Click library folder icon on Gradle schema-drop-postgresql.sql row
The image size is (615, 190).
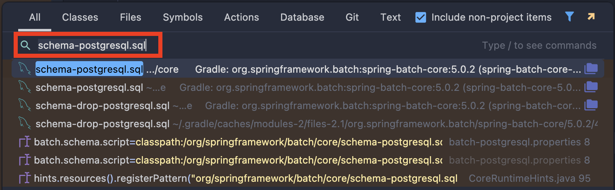pos(591,105)
